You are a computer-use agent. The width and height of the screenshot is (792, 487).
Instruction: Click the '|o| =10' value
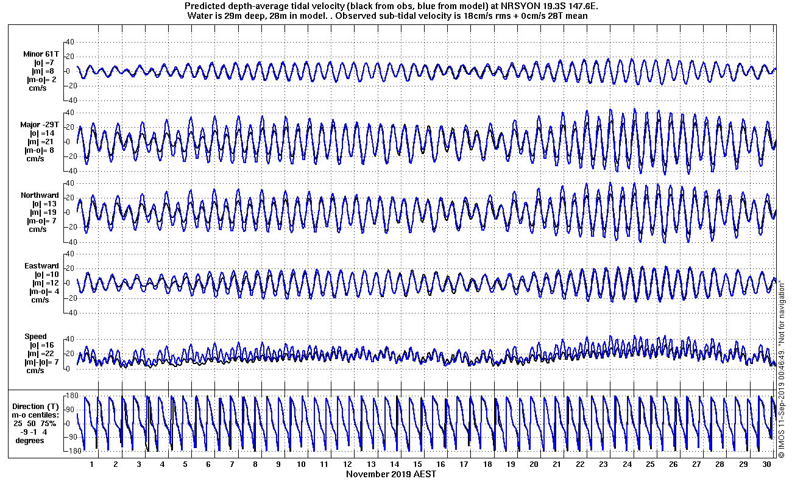[46, 275]
